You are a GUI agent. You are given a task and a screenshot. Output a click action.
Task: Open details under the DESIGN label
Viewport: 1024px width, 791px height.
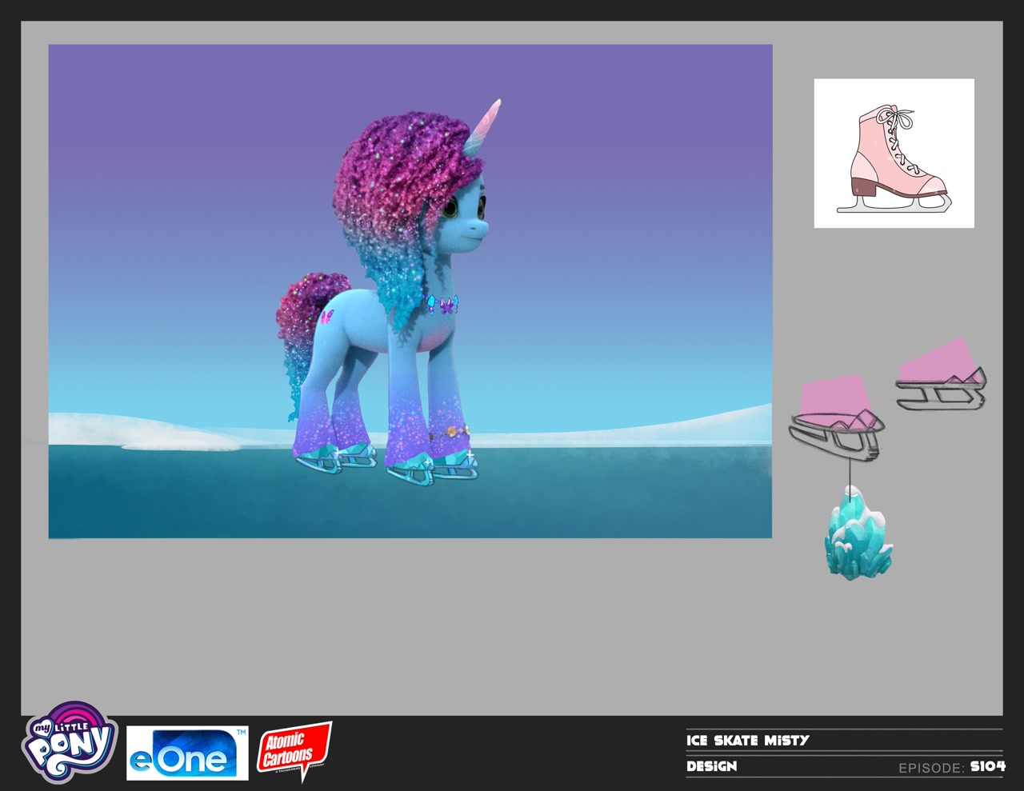pos(710,765)
